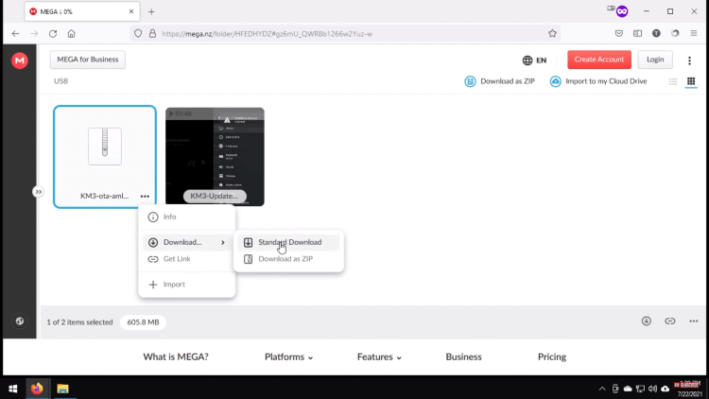Click Create Account button
This screenshot has width=709, height=399.
tap(599, 60)
